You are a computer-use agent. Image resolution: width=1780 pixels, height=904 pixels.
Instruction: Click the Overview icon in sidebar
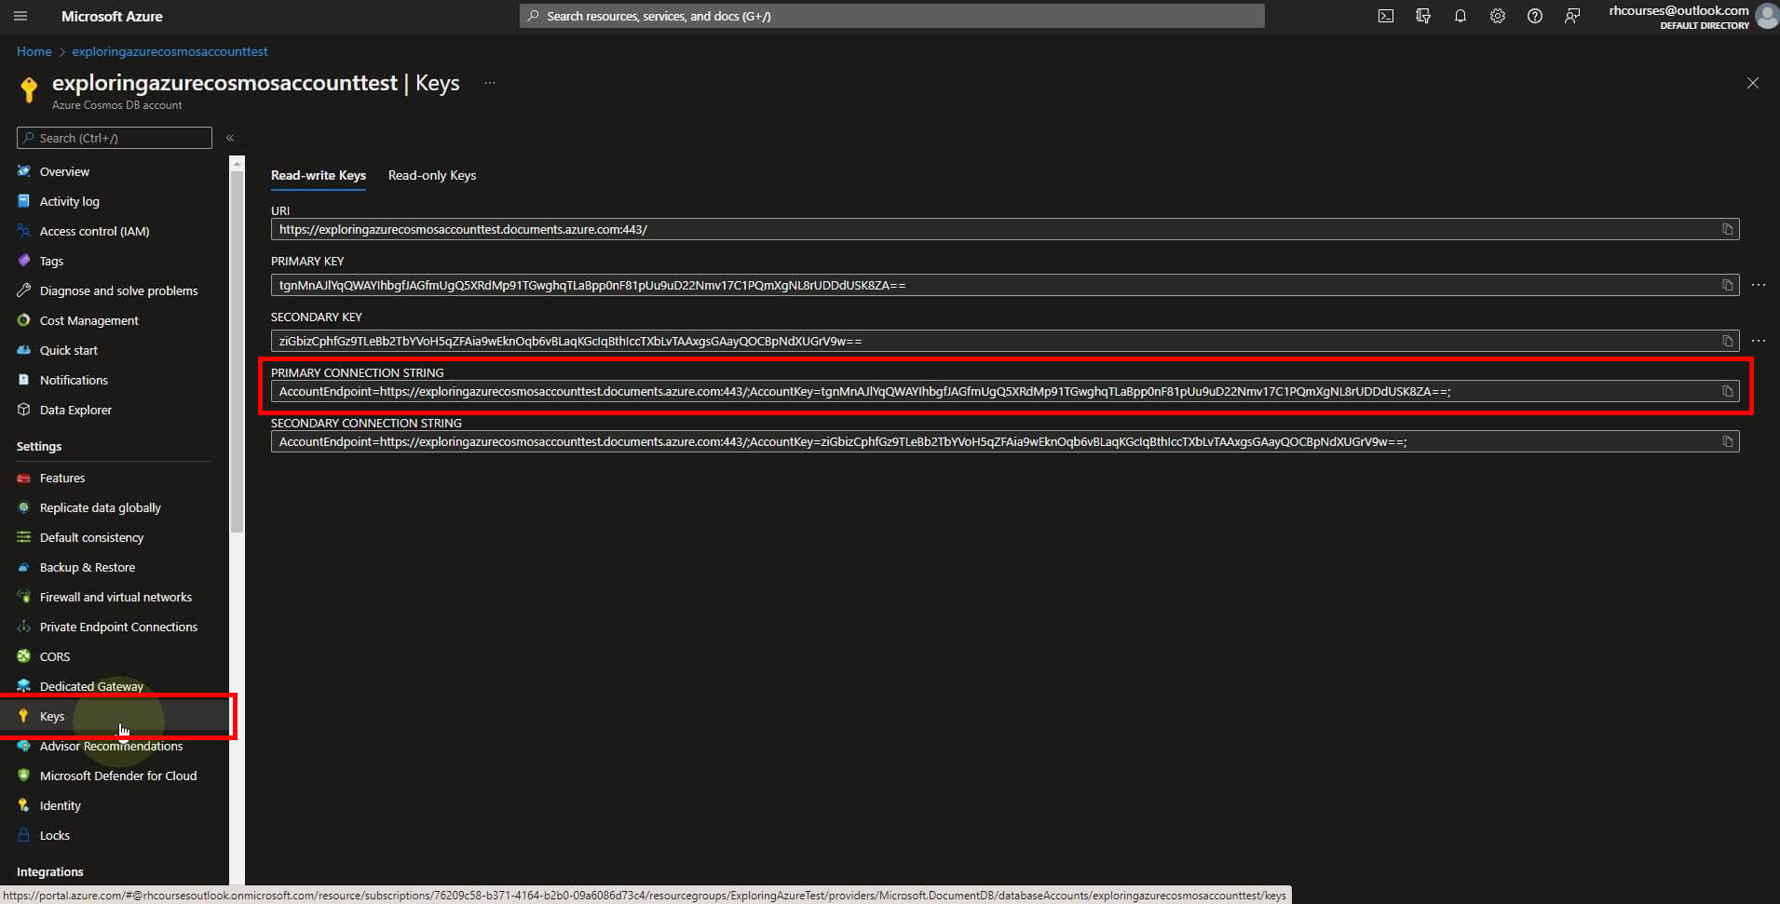click(x=23, y=171)
